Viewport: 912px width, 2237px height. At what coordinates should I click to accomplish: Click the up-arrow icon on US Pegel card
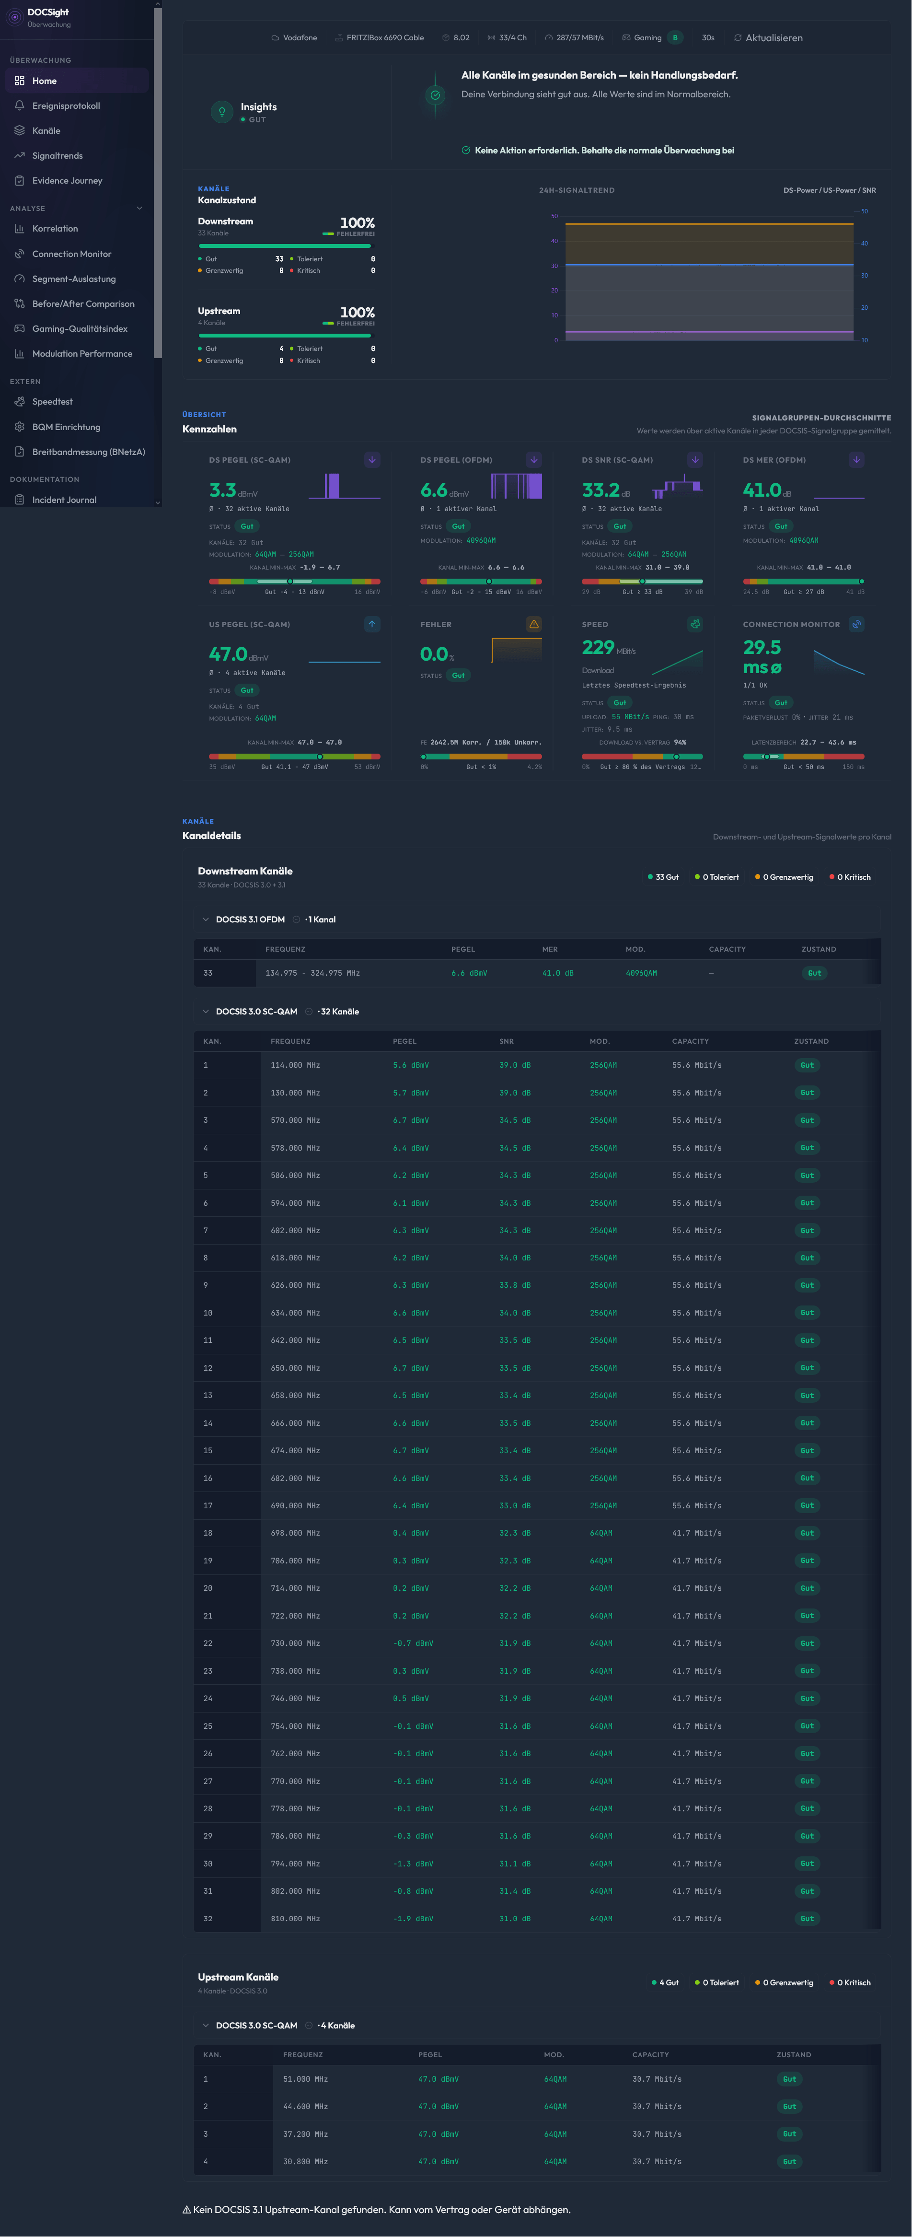(x=372, y=624)
